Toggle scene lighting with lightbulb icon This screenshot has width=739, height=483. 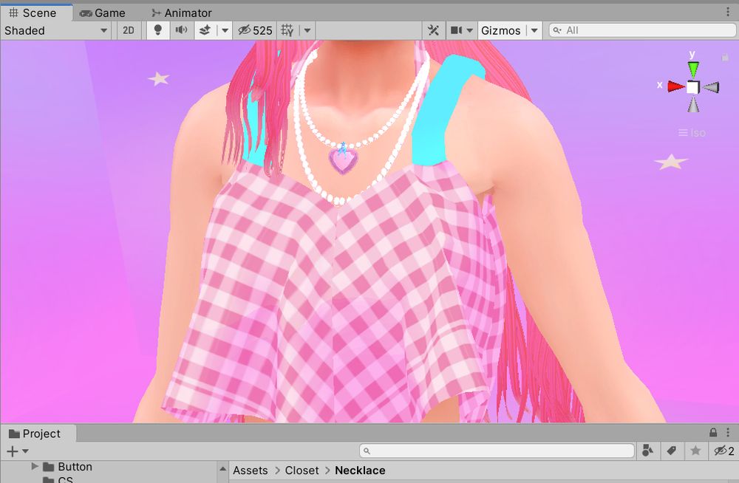(x=158, y=30)
